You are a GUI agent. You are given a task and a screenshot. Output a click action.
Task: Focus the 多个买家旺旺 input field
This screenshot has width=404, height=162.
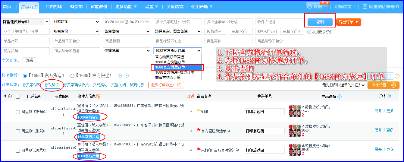click(x=178, y=22)
